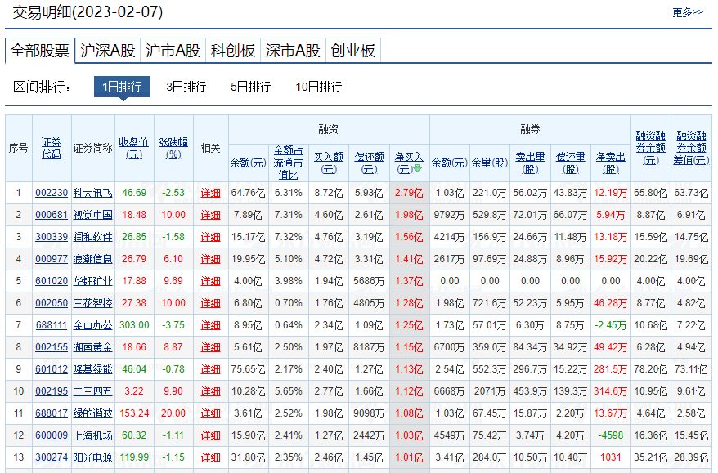Sort by 证券代码 column header

(x=52, y=148)
